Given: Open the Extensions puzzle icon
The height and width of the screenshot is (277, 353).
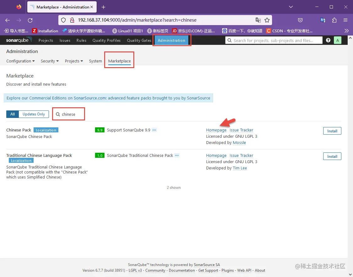Looking at the screenshot, I should pyautogui.click(x=334, y=20).
